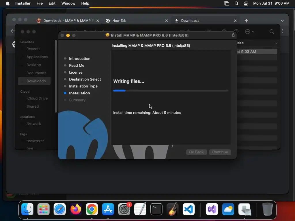Open the Help menu
Screen dimensions: 295x221
pos(85,3)
